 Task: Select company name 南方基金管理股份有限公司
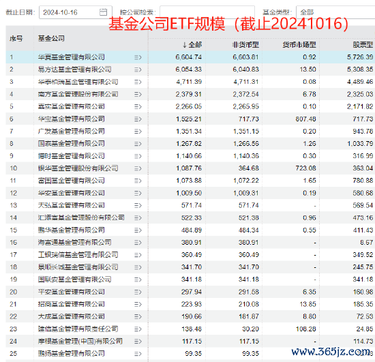(78, 94)
